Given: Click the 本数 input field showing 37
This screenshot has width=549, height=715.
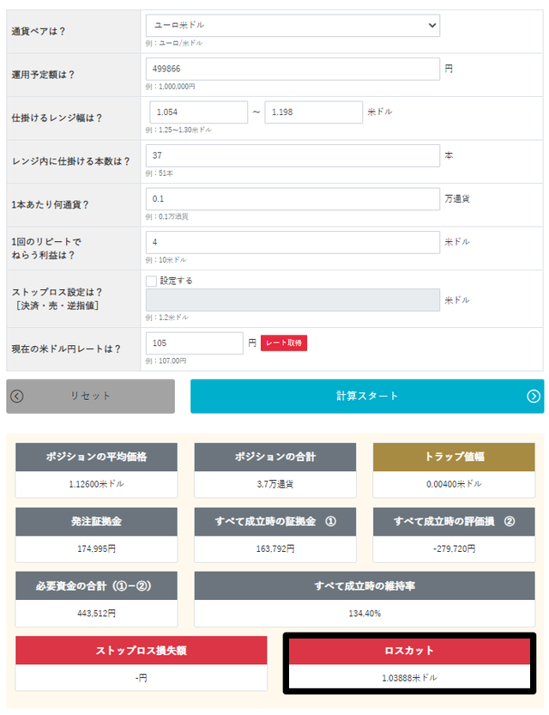Looking at the screenshot, I should [293, 155].
